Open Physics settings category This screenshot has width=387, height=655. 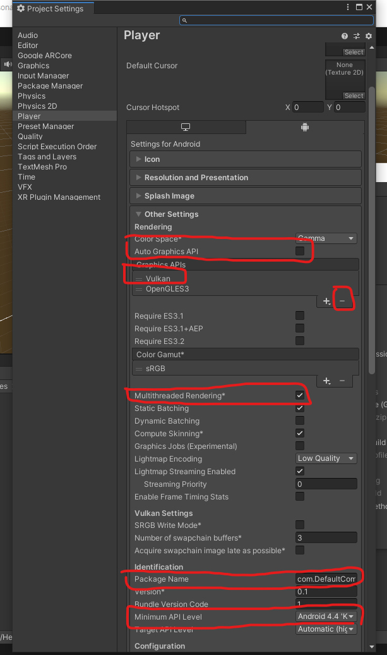[x=32, y=95]
